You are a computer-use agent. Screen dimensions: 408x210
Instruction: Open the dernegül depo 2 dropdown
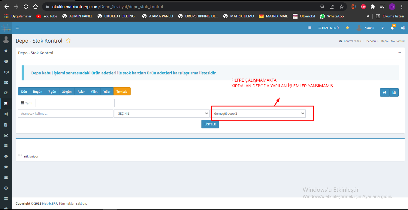(x=258, y=114)
